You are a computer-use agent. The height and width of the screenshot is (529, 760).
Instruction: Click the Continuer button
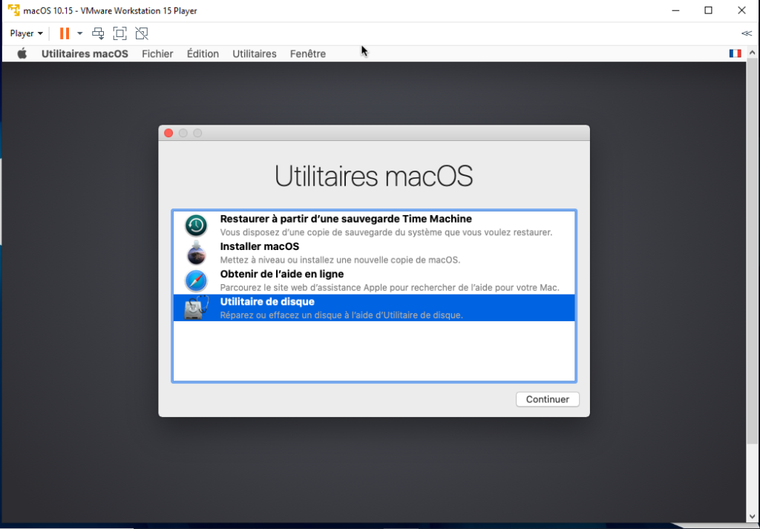click(x=547, y=399)
